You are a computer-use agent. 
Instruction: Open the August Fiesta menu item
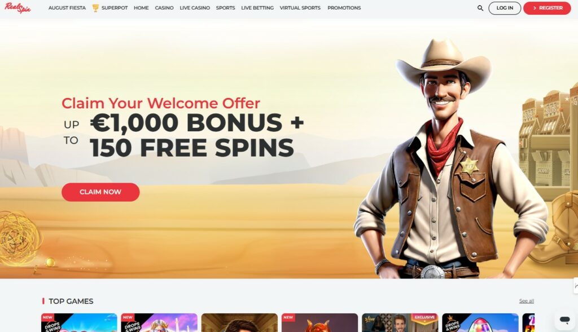(67, 8)
